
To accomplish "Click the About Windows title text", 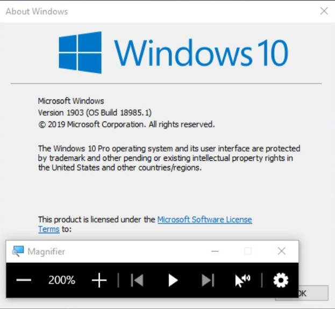I will pos(37,11).
